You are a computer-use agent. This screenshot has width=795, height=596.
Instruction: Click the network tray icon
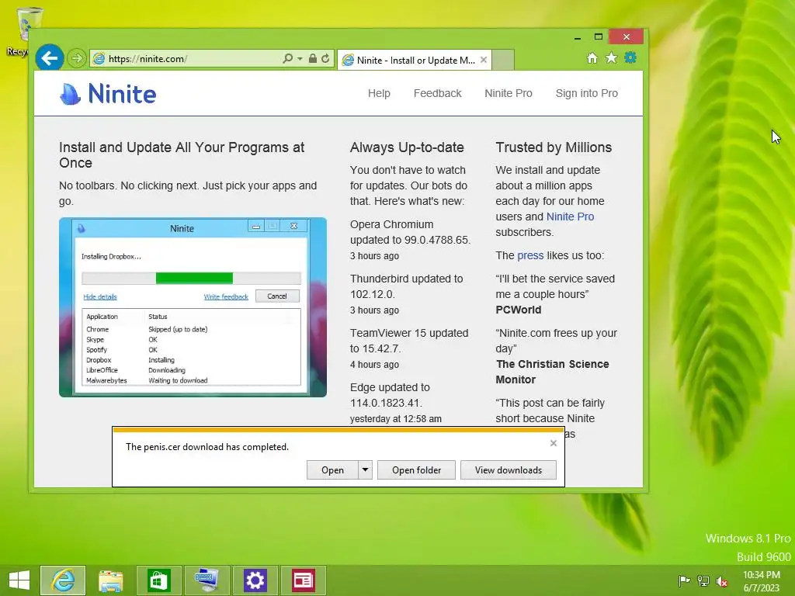(x=703, y=580)
